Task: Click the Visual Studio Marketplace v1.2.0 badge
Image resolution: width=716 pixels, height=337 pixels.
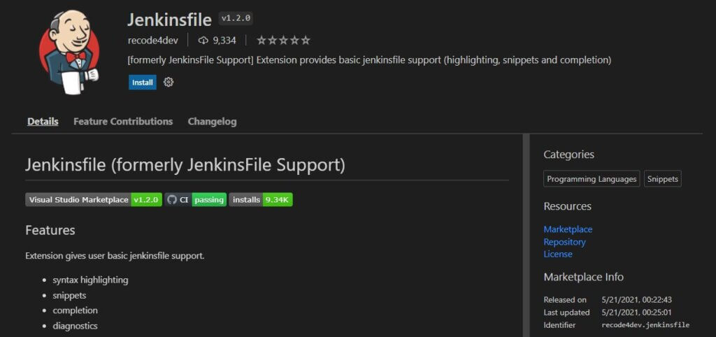Action: pyautogui.click(x=94, y=199)
